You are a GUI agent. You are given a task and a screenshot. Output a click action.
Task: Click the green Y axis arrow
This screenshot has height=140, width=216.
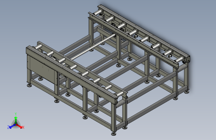coord(16,120)
